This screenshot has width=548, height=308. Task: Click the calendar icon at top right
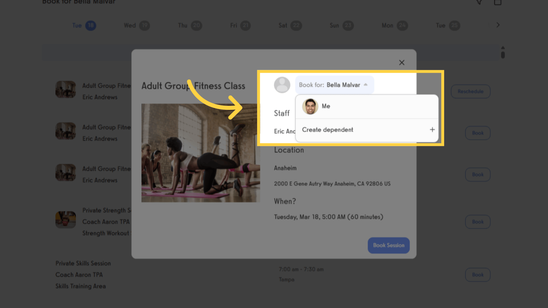(x=497, y=2)
